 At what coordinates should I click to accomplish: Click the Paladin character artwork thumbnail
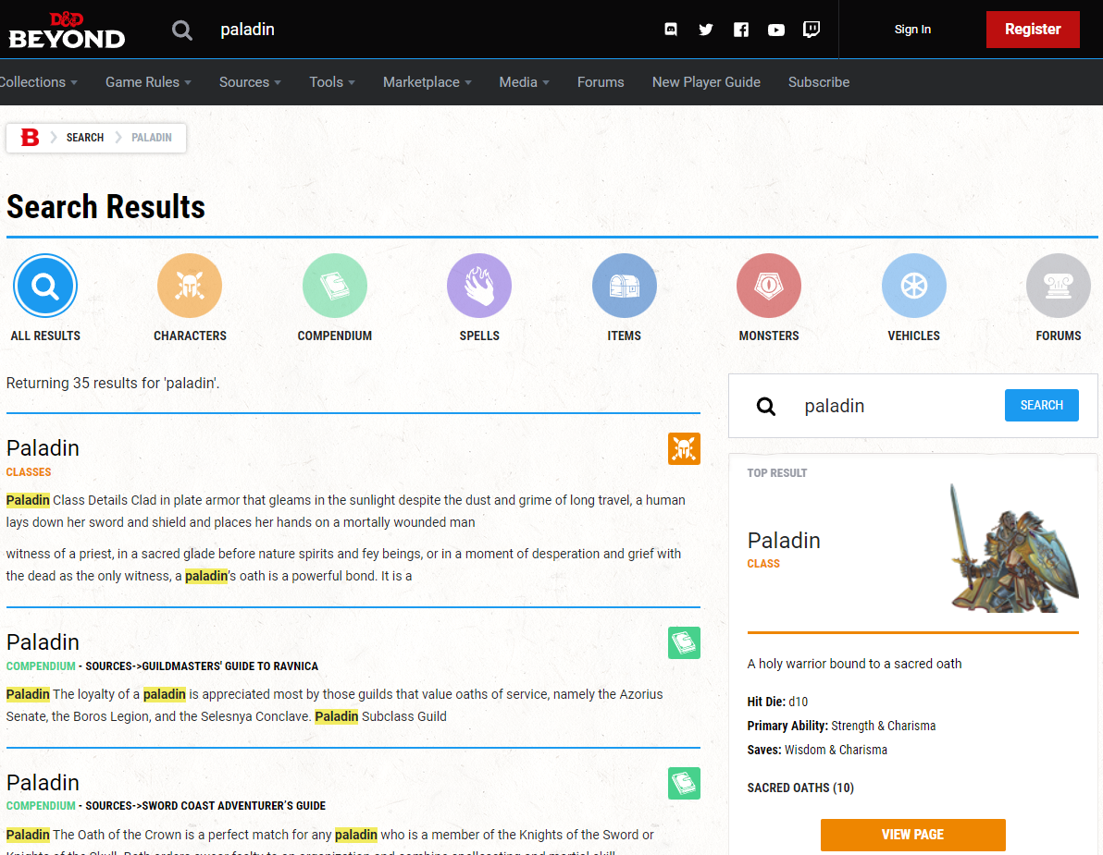tap(1013, 548)
